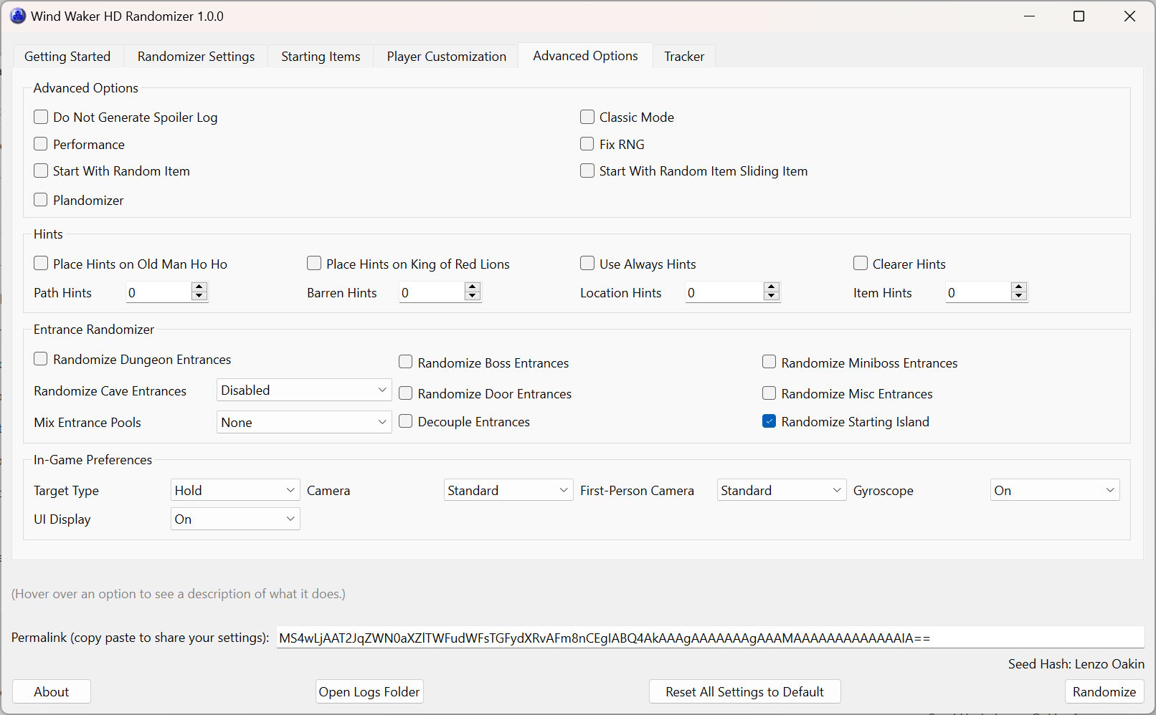The width and height of the screenshot is (1156, 715).
Task: Open the Randomizer Settings tab
Action: pyautogui.click(x=196, y=56)
